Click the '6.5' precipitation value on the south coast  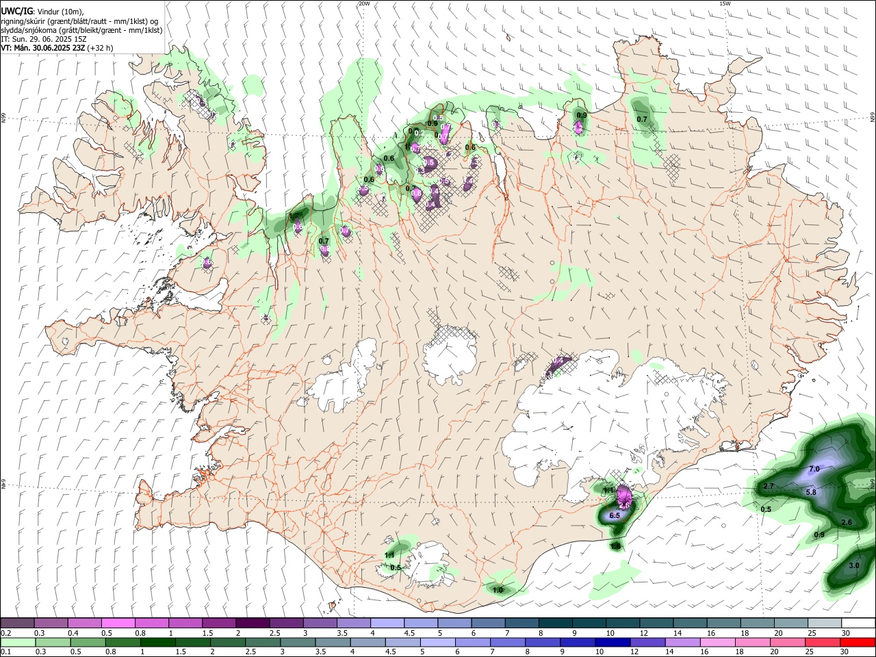(615, 515)
